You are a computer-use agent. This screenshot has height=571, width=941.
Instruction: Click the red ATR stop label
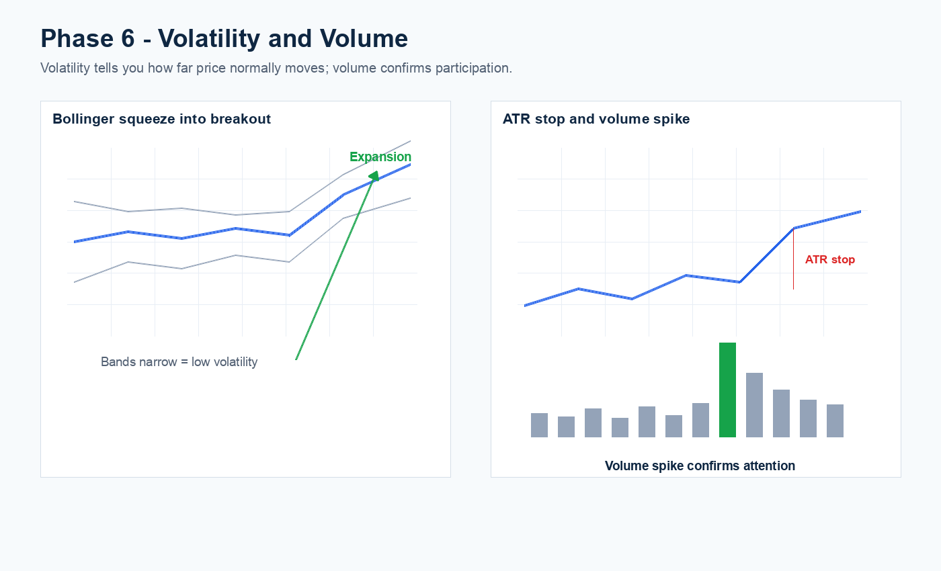pos(830,260)
